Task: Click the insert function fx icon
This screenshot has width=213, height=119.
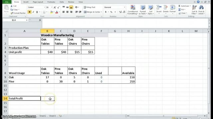Action: point(40,20)
